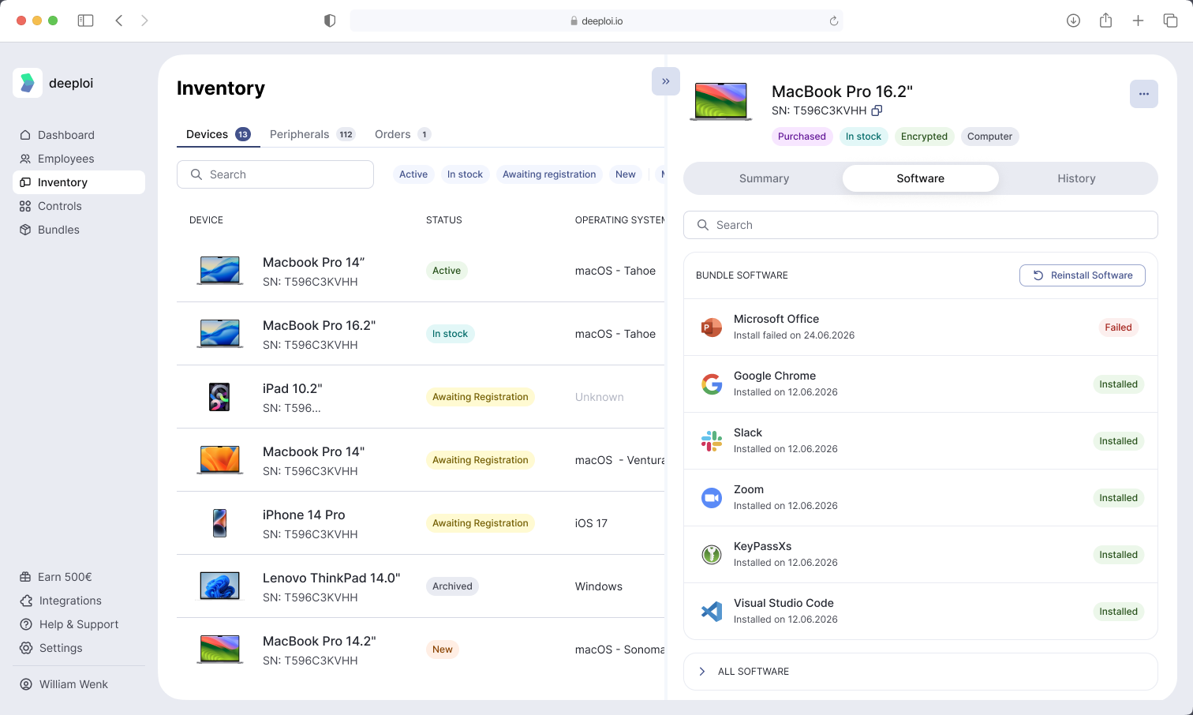Screen dimensions: 1193x715
Task: Click the privacy shield icon
Action: [x=330, y=21]
